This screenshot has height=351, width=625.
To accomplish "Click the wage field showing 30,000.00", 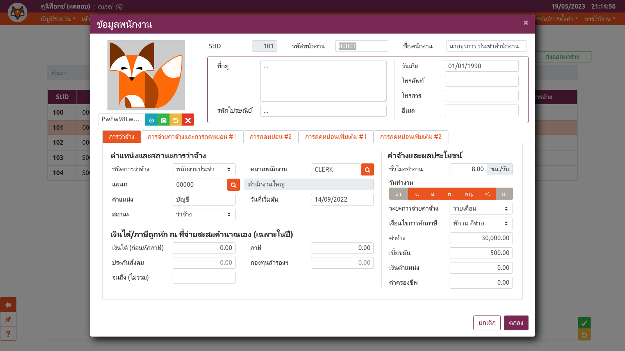I will (x=481, y=238).
